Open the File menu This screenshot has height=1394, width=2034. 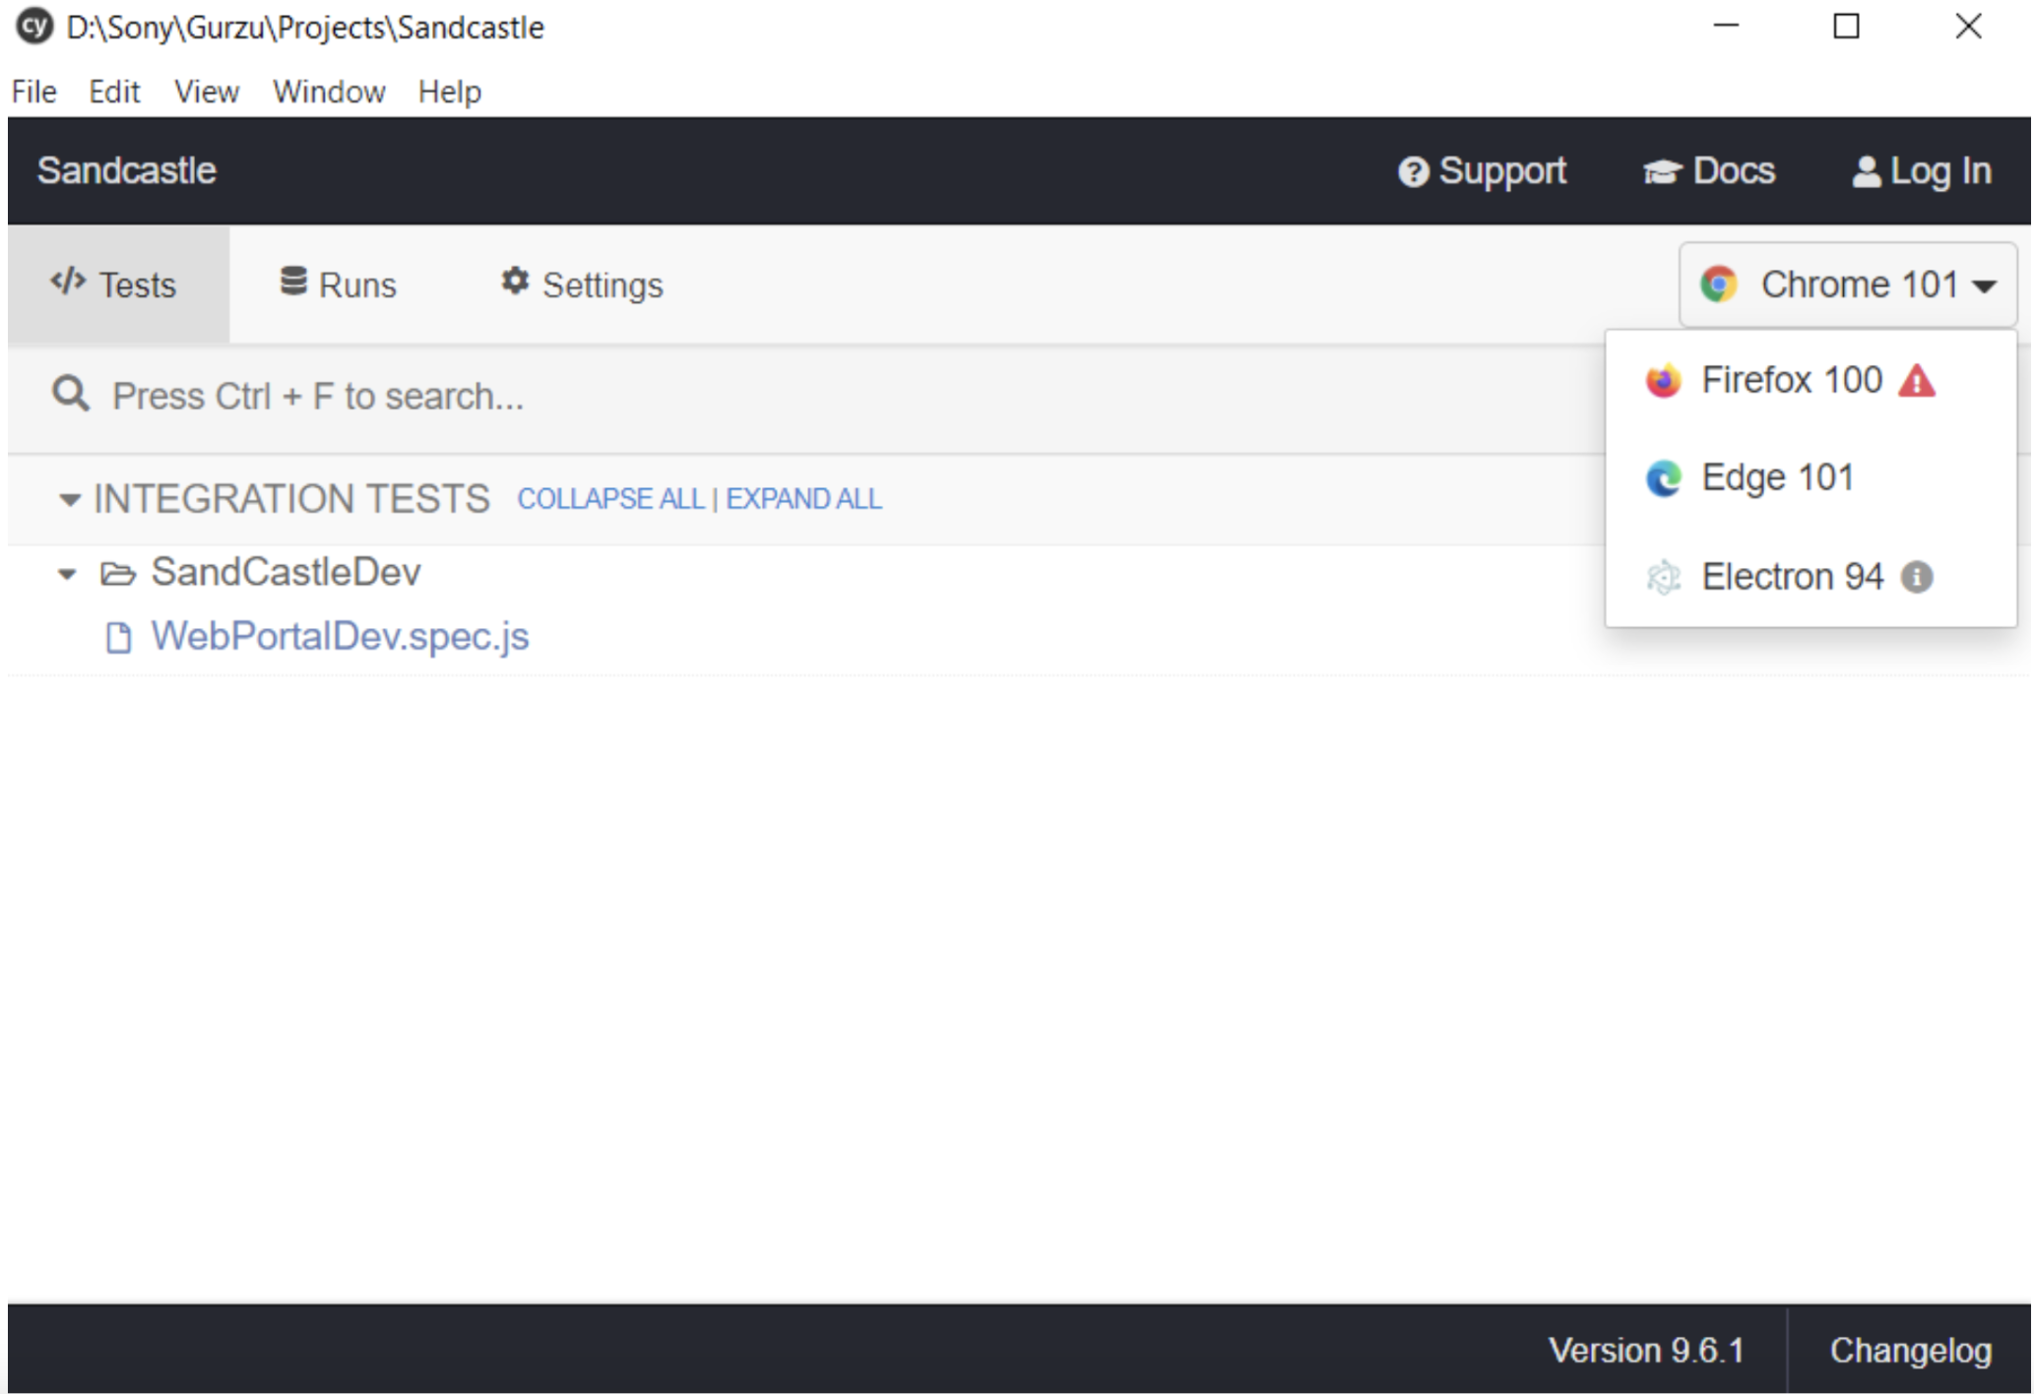pos(34,92)
